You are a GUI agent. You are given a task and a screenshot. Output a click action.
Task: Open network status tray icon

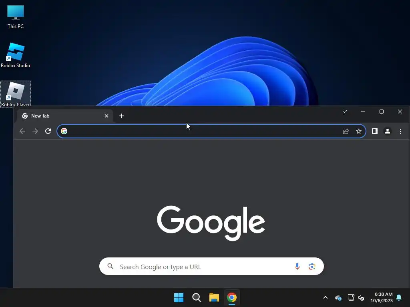(x=351, y=297)
